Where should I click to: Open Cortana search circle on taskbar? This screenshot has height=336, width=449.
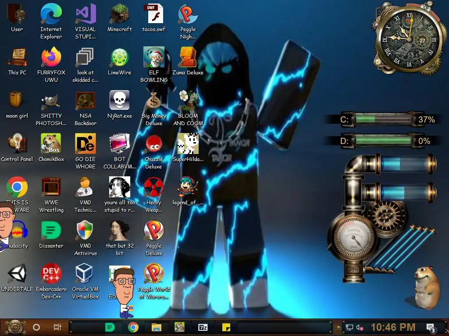(x=36, y=327)
